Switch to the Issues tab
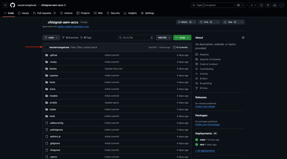This screenshot has height=159, width=287. coord(23,13)
